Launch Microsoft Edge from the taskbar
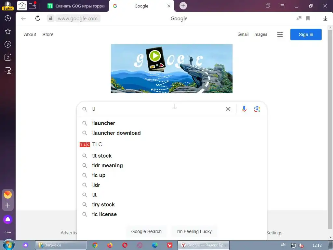This screenshot has height=250, width=333. coord(154,245)
